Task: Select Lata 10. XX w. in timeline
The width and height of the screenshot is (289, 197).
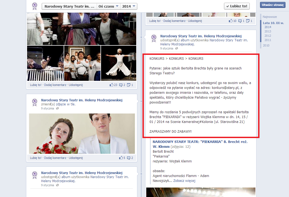Action: 273,23
